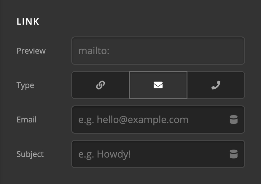Click the Preview mailto: field
The width and height of the screenshot is (261, 184).
158,51
